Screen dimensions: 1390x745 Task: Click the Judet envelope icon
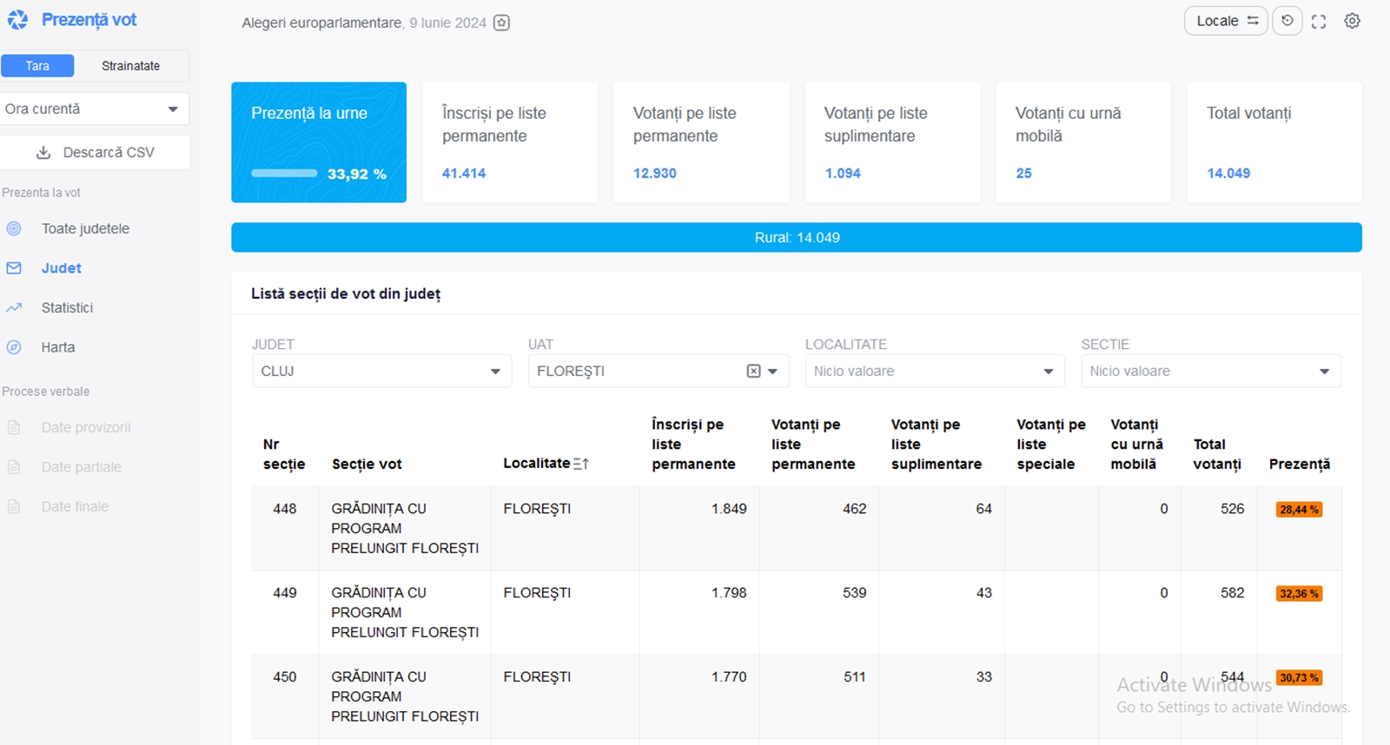[14, 268]
